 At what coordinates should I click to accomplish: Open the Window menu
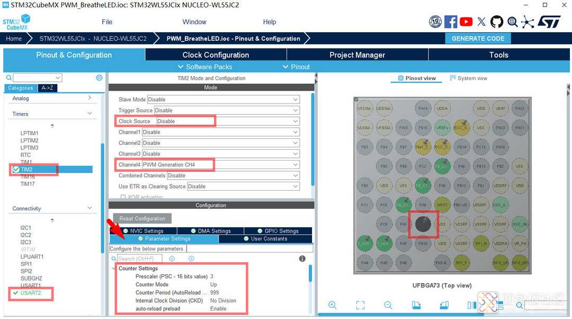[x=194, y=22]
